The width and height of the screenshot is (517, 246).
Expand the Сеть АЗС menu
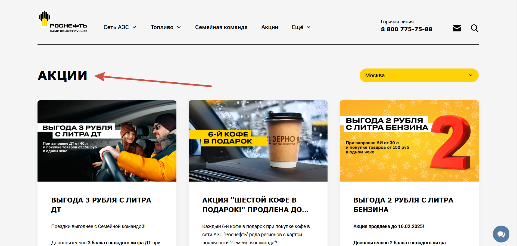pyautogui.click(x=120, y=27)
